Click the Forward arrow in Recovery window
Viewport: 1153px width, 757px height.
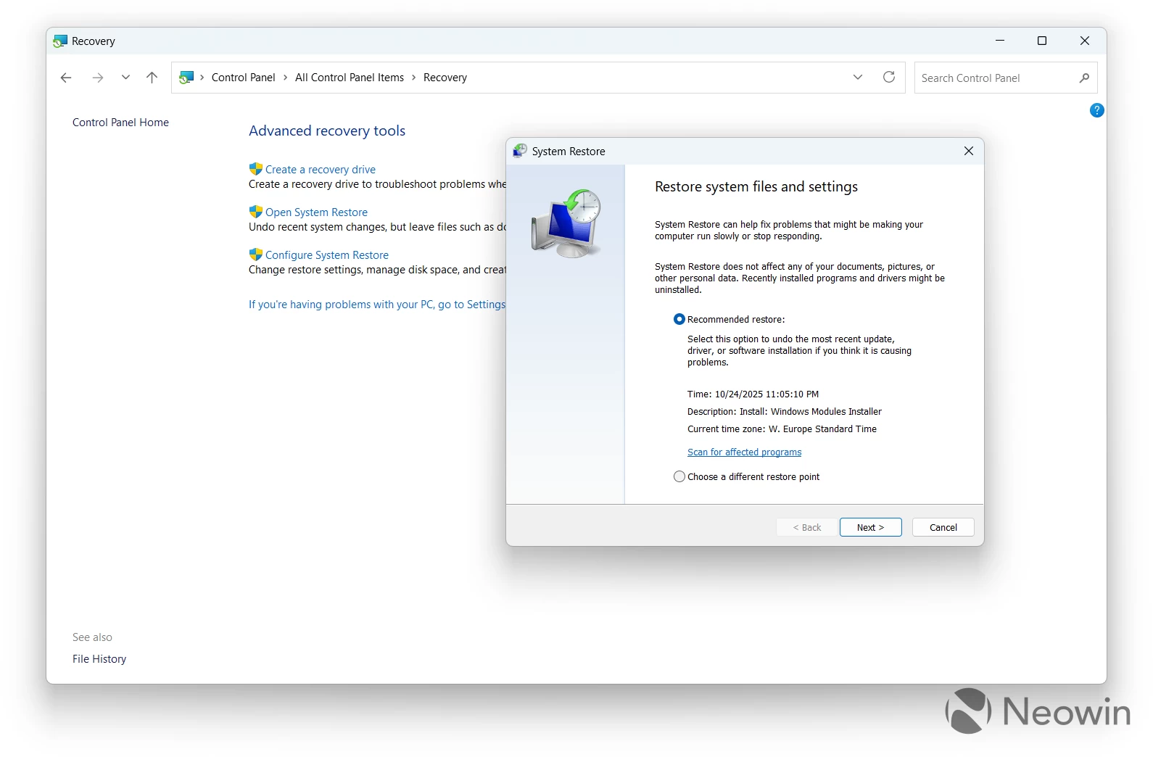coord(98,78)
